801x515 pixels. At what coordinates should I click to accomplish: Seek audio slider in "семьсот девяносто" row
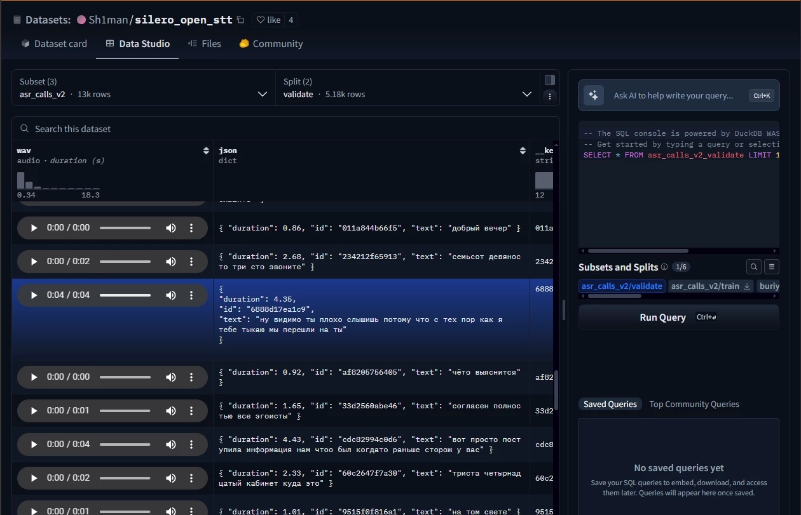coord(125,262)
